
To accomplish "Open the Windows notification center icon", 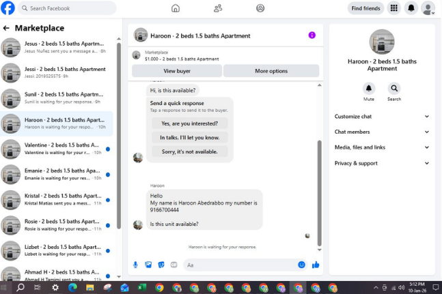I will (x=436, y=288).
